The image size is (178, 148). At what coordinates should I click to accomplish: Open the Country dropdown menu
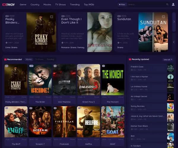tap(35, 4)
